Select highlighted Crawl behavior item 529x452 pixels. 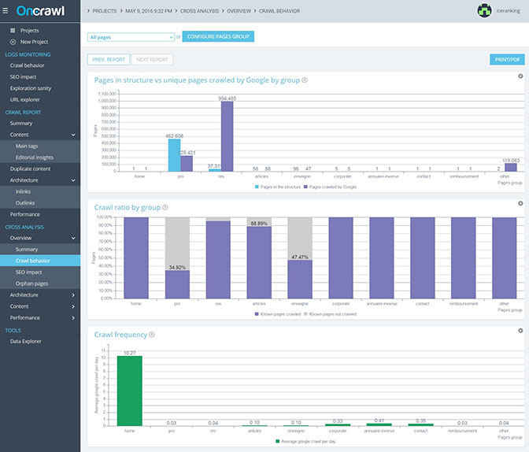[40, 261]
